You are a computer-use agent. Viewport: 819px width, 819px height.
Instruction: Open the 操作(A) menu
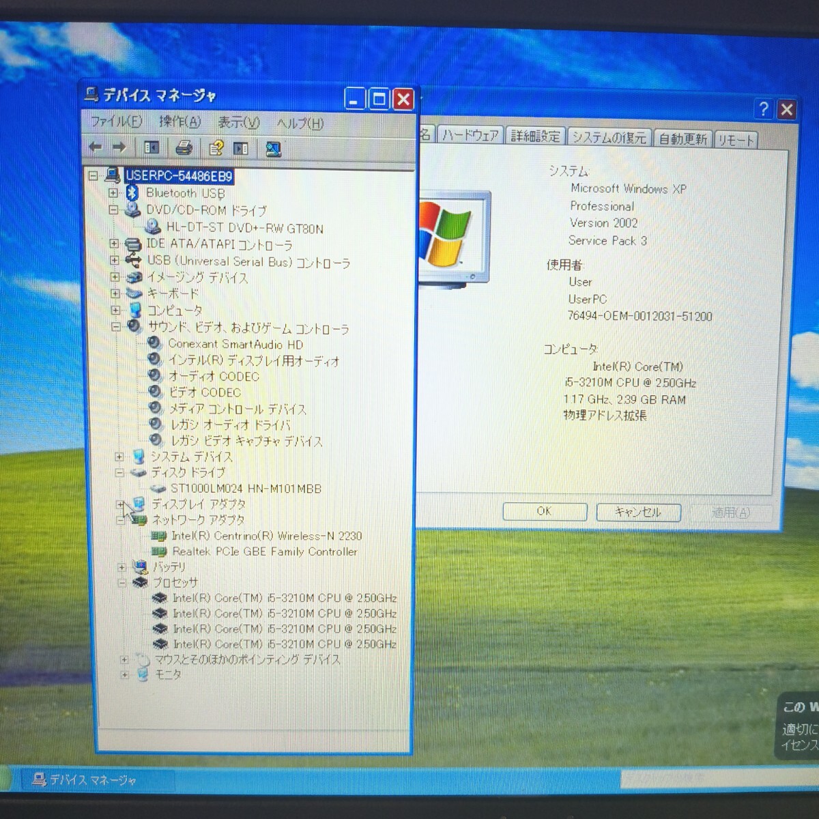tap(179, 122)
